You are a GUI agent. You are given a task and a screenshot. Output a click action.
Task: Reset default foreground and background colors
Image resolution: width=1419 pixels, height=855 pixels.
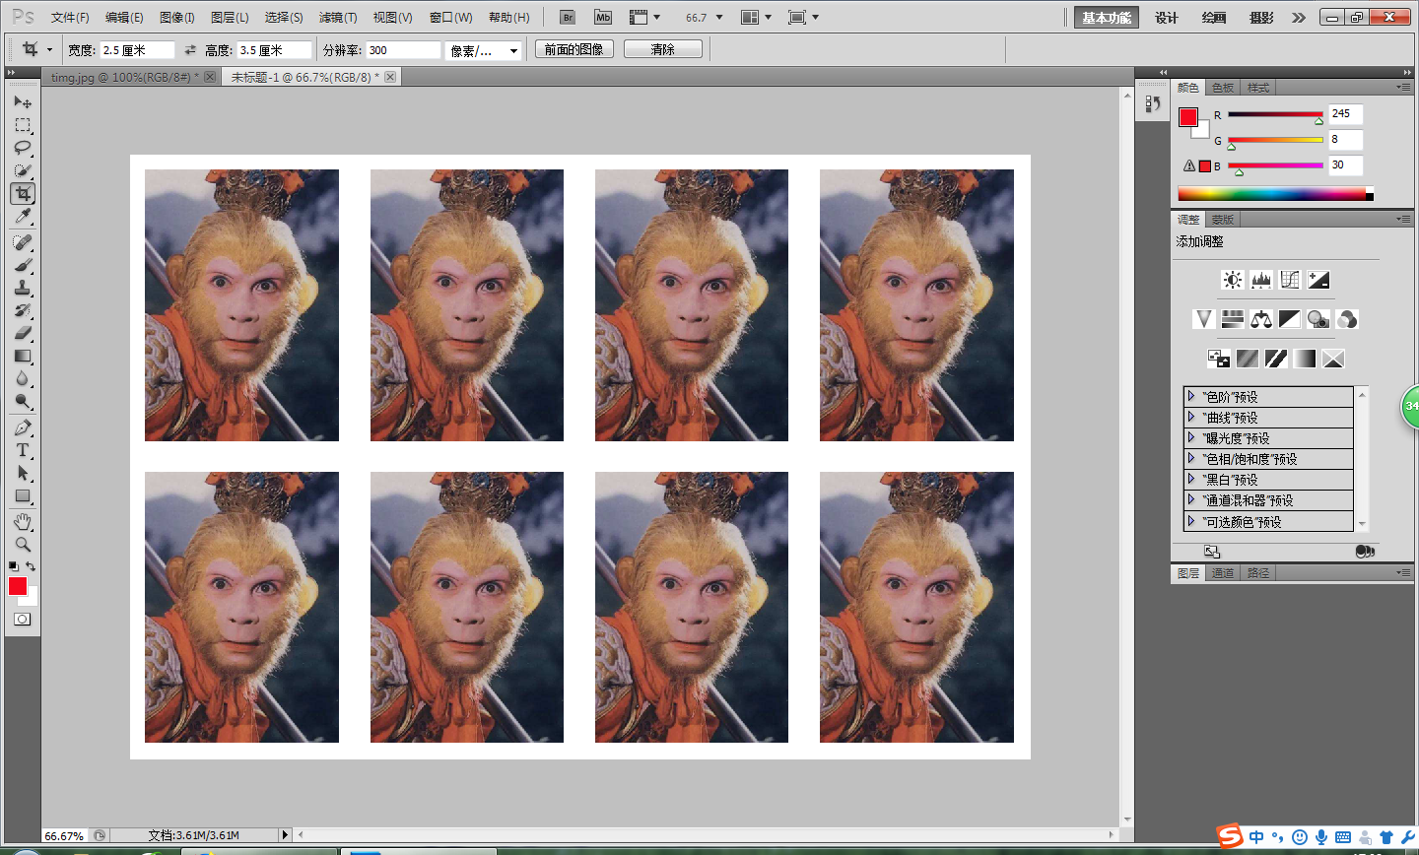(x=13, y=566)
